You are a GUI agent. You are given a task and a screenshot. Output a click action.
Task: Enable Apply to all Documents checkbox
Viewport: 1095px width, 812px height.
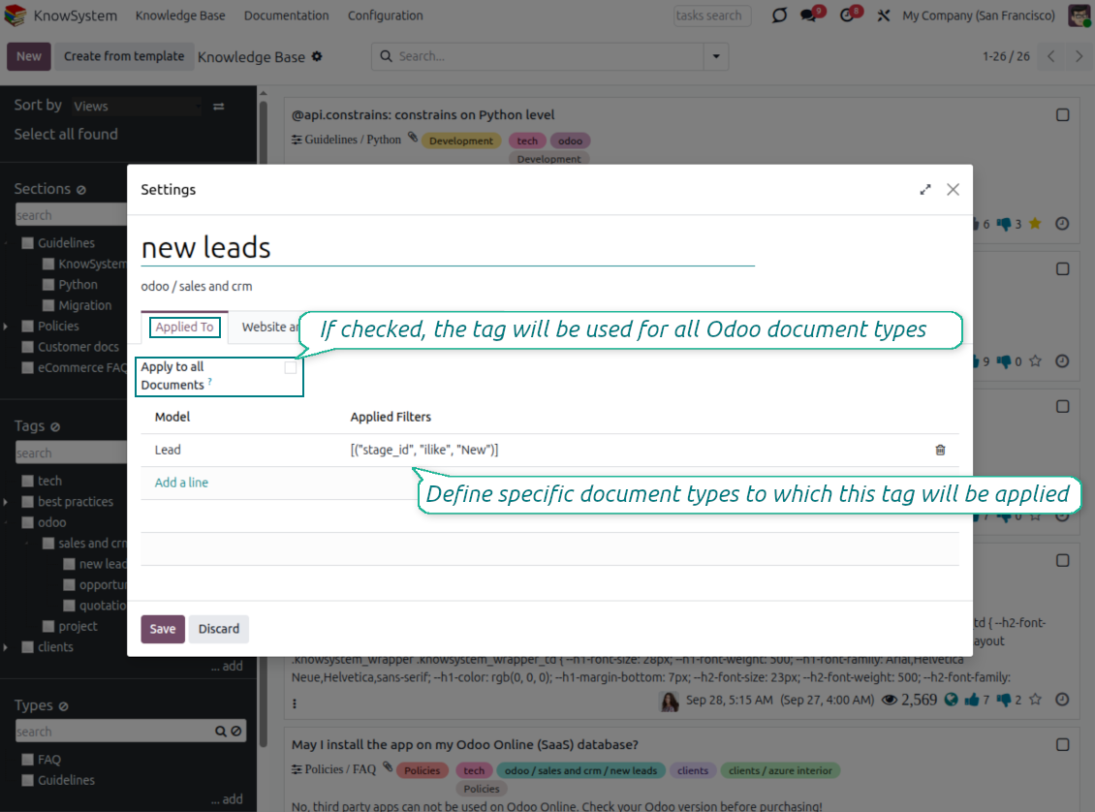(291, 368)
